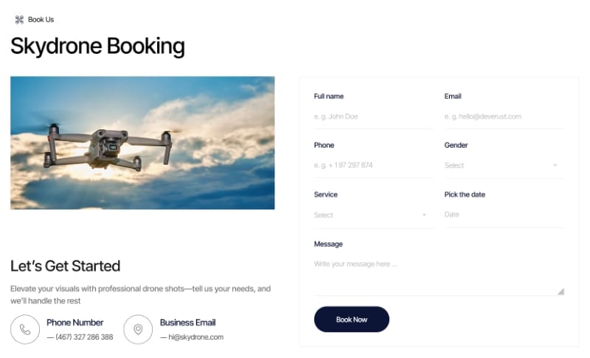The height and width of the screenshot is (358, 590).
Task: Click into the Email input field
Action: pyautogui.click(x=504, y=117)
